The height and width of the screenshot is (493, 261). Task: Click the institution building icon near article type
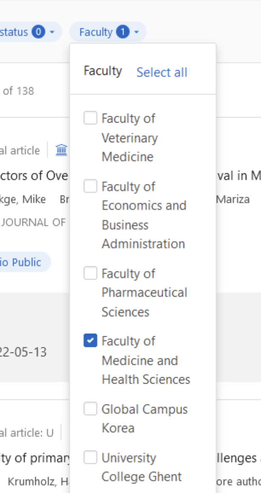[61, 150]
